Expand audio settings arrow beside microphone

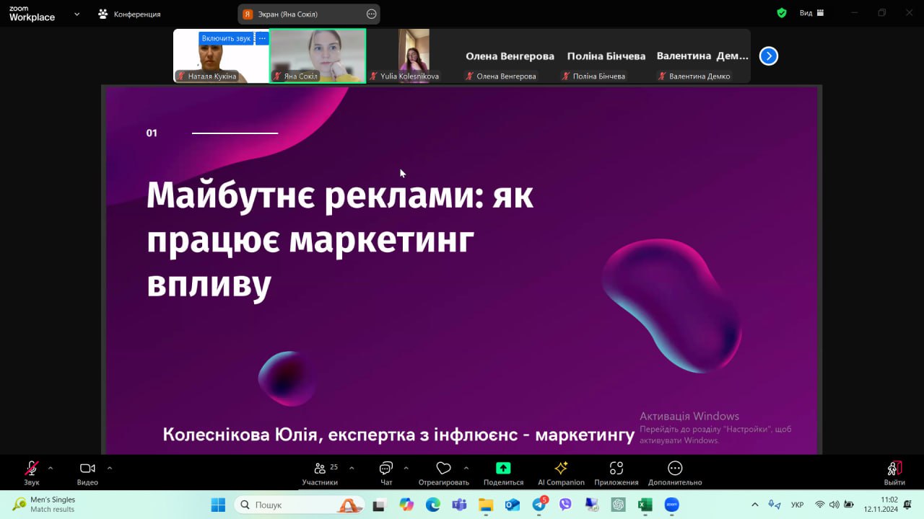click(x=51, y=468)
